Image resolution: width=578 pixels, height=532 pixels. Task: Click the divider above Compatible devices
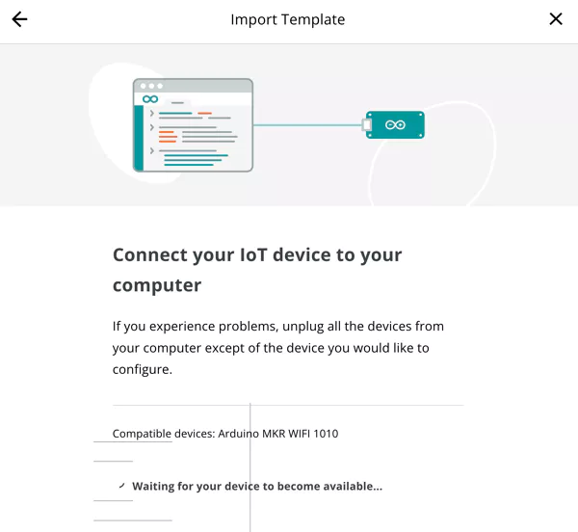pyautogui.click(x=288, y=405)
